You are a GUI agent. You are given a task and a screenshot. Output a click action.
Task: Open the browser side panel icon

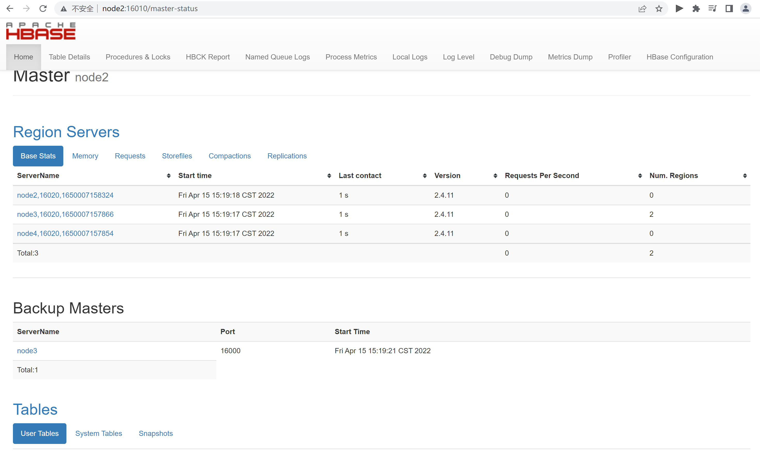(x=729, y=9)
